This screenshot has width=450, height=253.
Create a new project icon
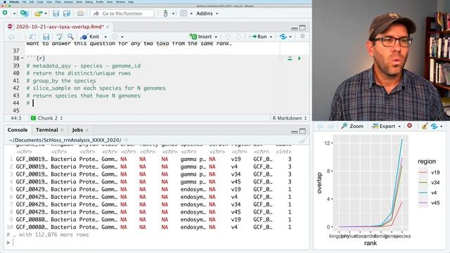click(24, 13)
